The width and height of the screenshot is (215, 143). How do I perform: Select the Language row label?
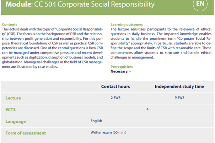15,121
